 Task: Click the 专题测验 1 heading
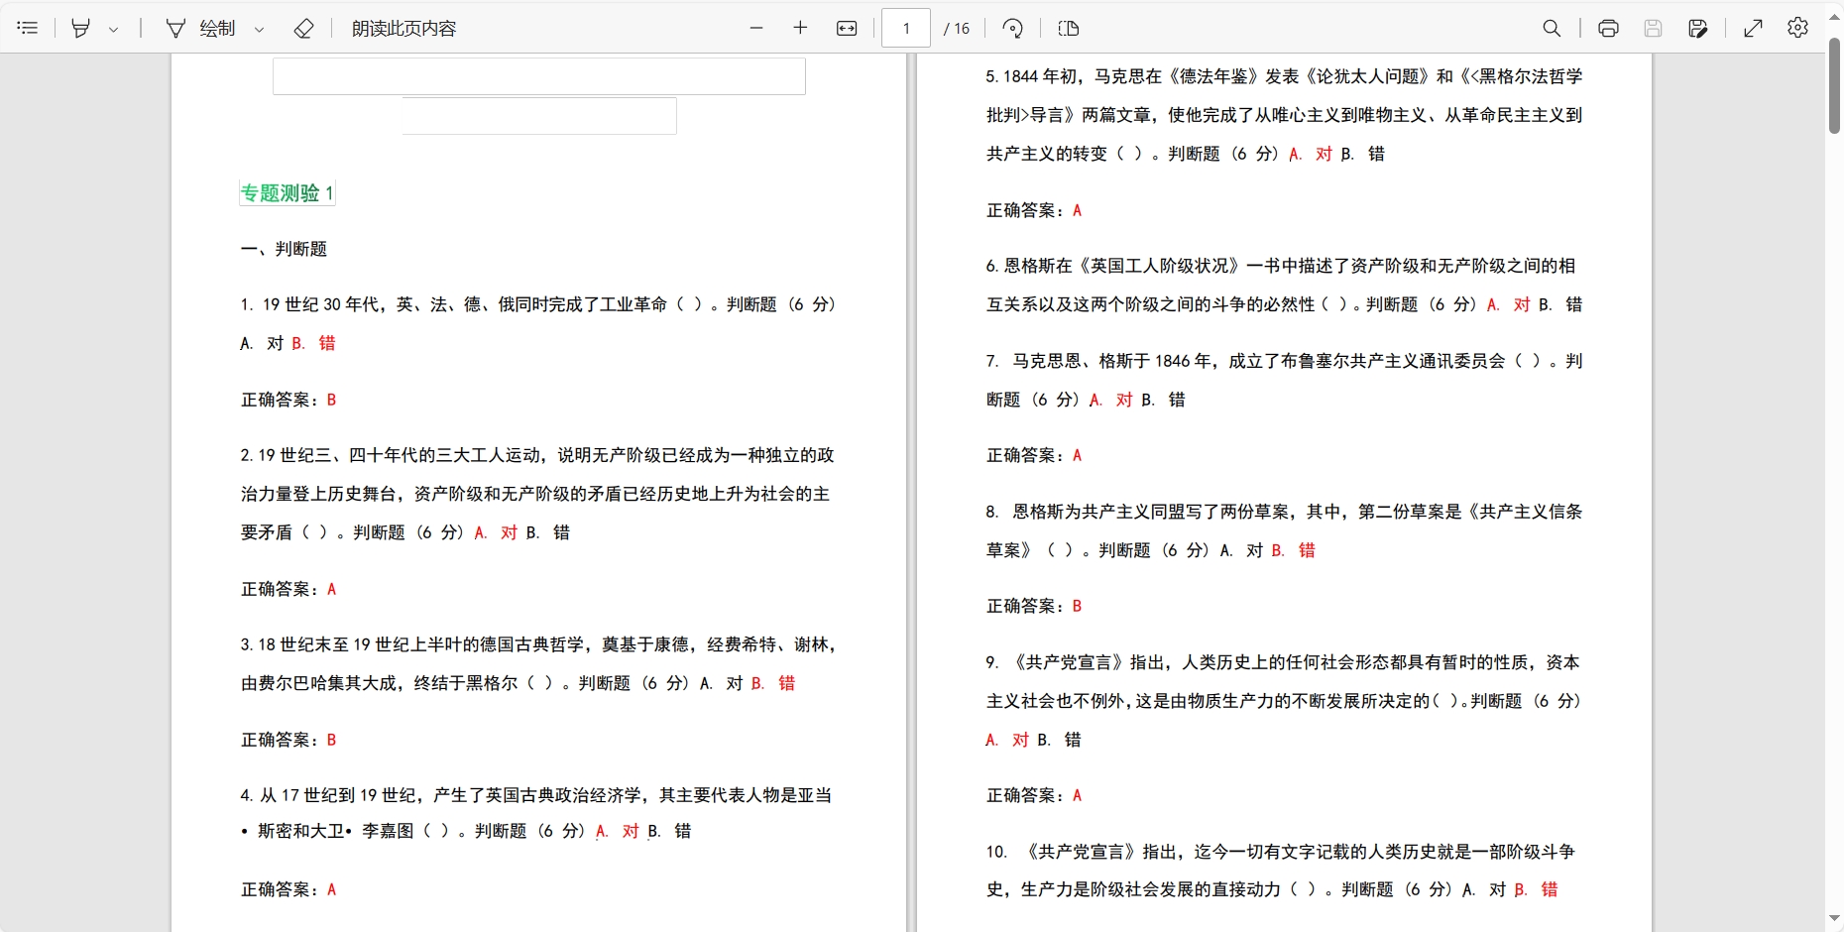[288, 192]
